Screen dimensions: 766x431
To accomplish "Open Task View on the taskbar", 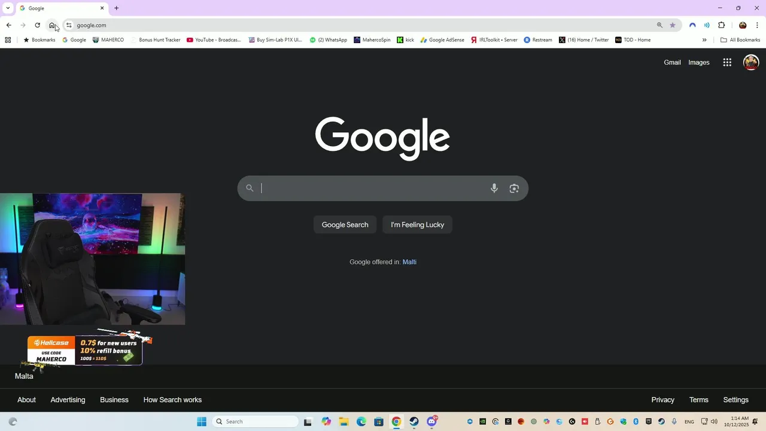I will pos(308,421).
